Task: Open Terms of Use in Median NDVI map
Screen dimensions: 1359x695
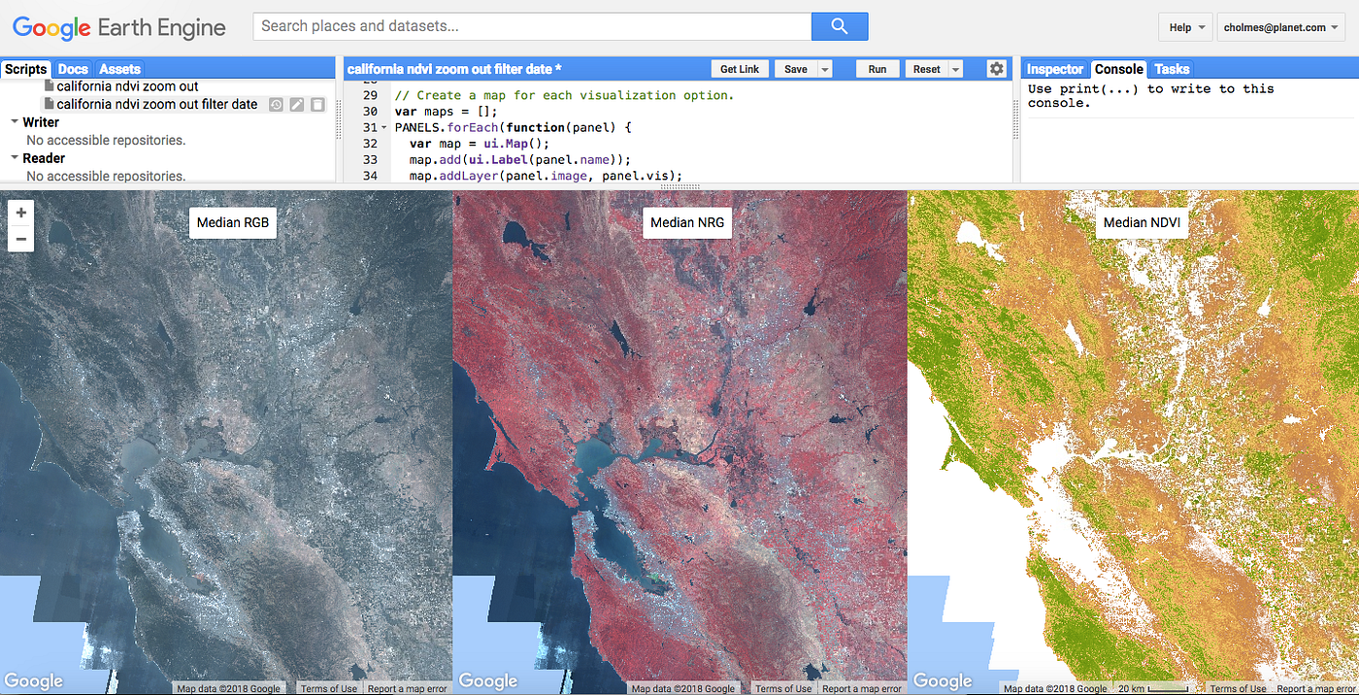Action: (x=1238, y=688)
